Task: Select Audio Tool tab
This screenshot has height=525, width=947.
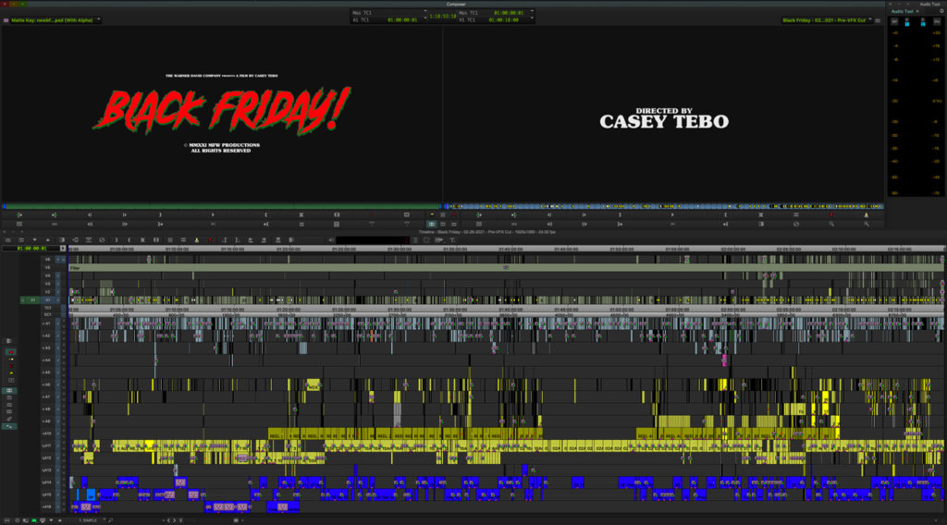Action: click(903, 11)
